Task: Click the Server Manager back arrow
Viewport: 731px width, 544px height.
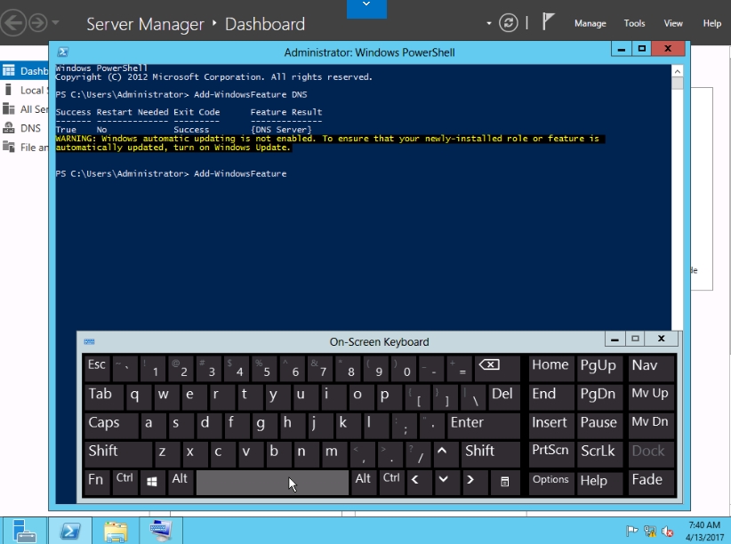Action: tap(12, 22)
